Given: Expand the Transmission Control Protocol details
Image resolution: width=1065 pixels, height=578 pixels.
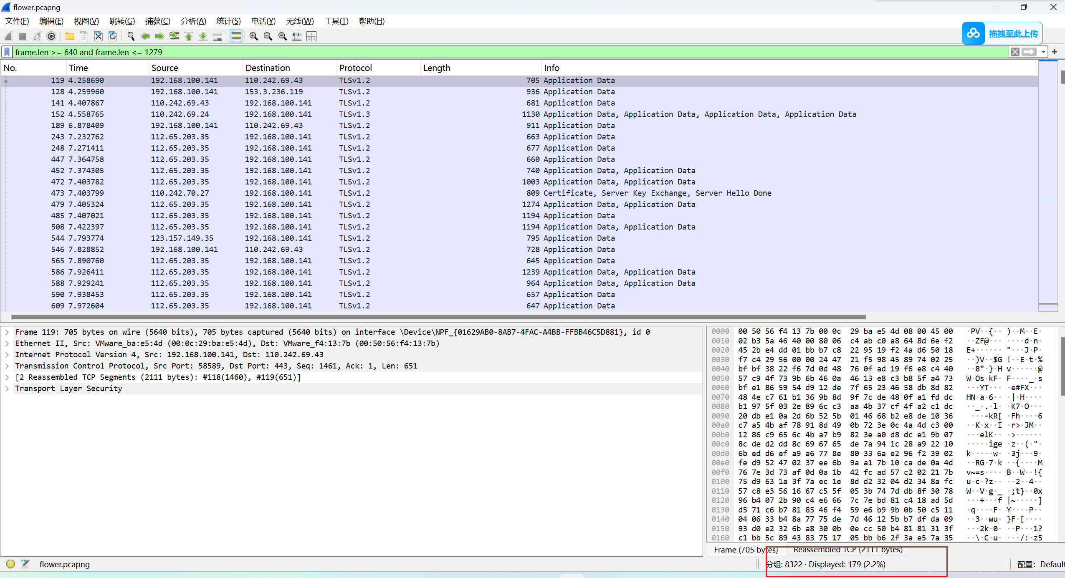Looking at the screenshot, I should [7, 366].
